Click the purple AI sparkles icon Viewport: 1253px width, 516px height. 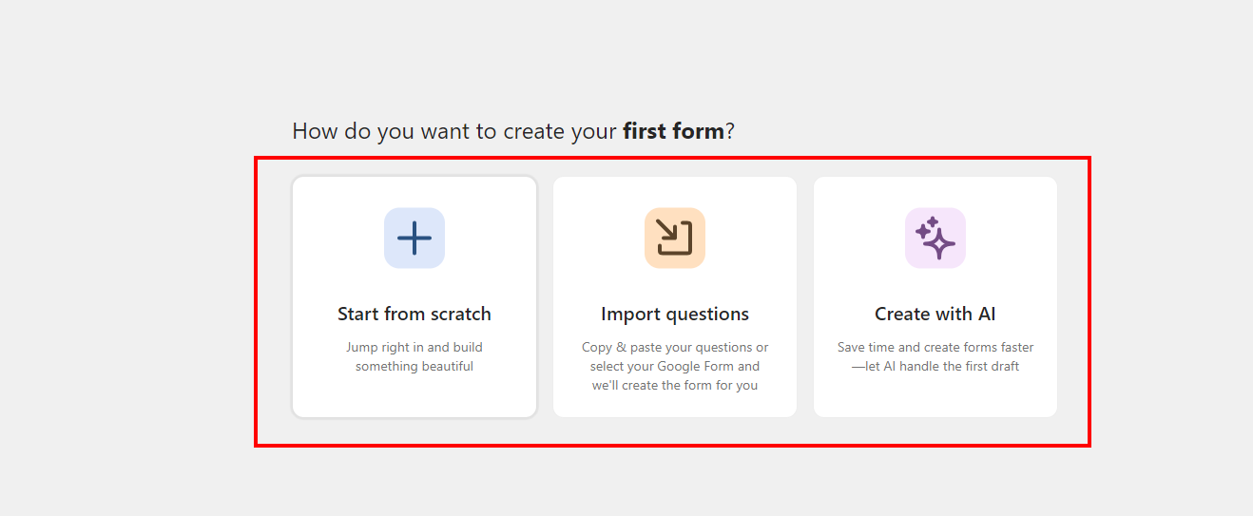pyautogui.click(x=935, y=238)
